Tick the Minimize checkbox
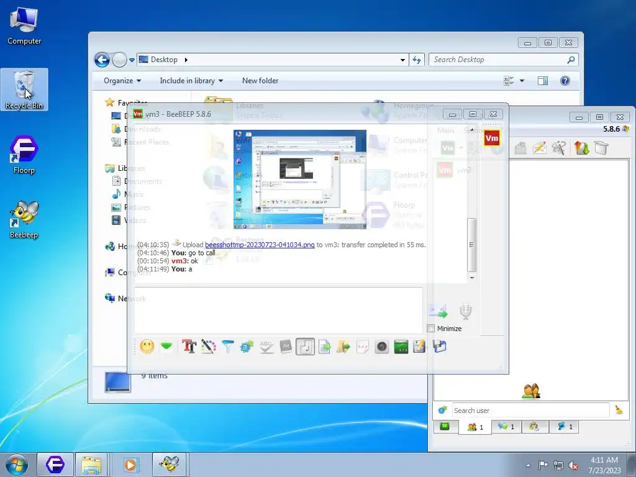Image resolution: width=636 pixels, height=477 pixels. click(431, 329)
